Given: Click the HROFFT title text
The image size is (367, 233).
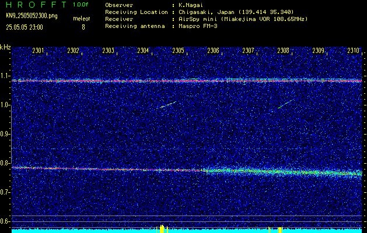Looking at the screenshot, I should [36, 5].
